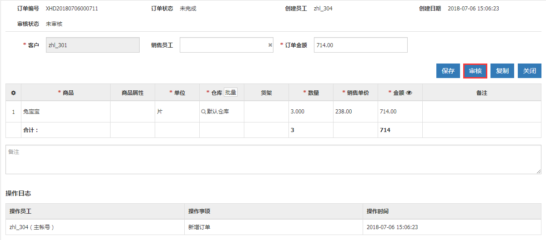
Task: Click the 单位 cell showing 片
Action: coord(177,112)
